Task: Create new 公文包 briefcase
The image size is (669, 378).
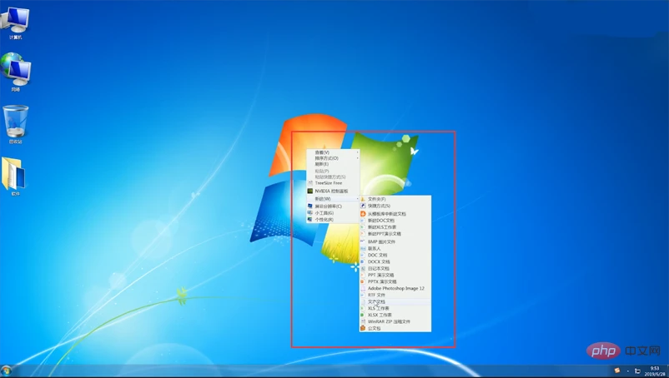Action: (x=395, y=328)
